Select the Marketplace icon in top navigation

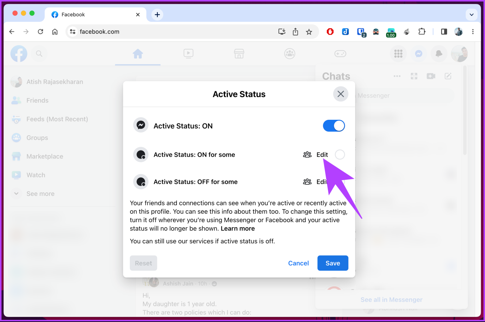pyautogui.click(x=239, y=54)
